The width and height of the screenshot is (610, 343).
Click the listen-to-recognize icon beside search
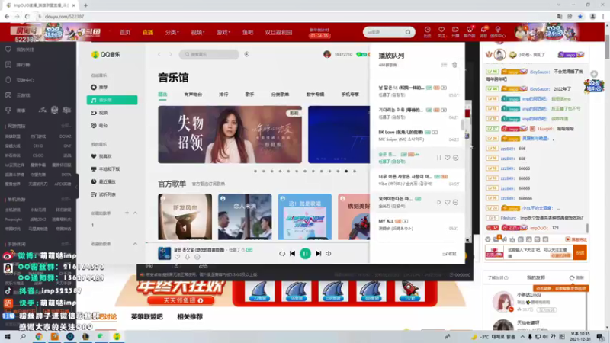point(246,54)
